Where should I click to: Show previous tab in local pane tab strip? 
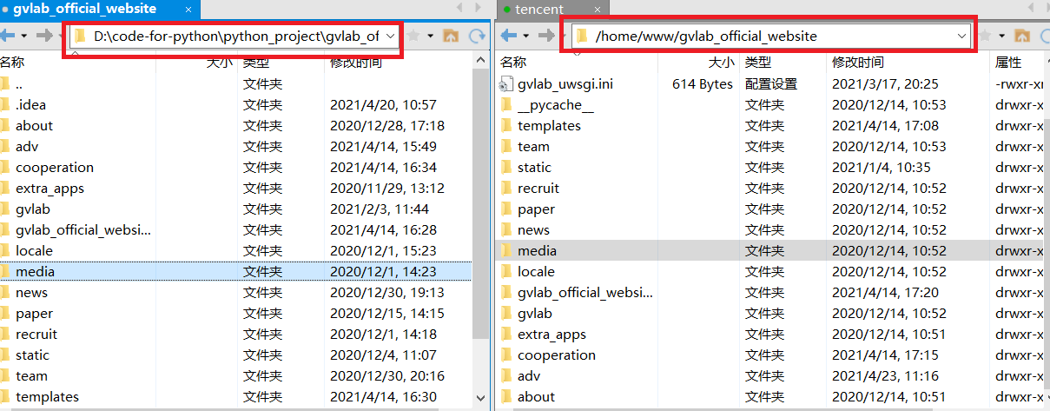pos(458,7)
